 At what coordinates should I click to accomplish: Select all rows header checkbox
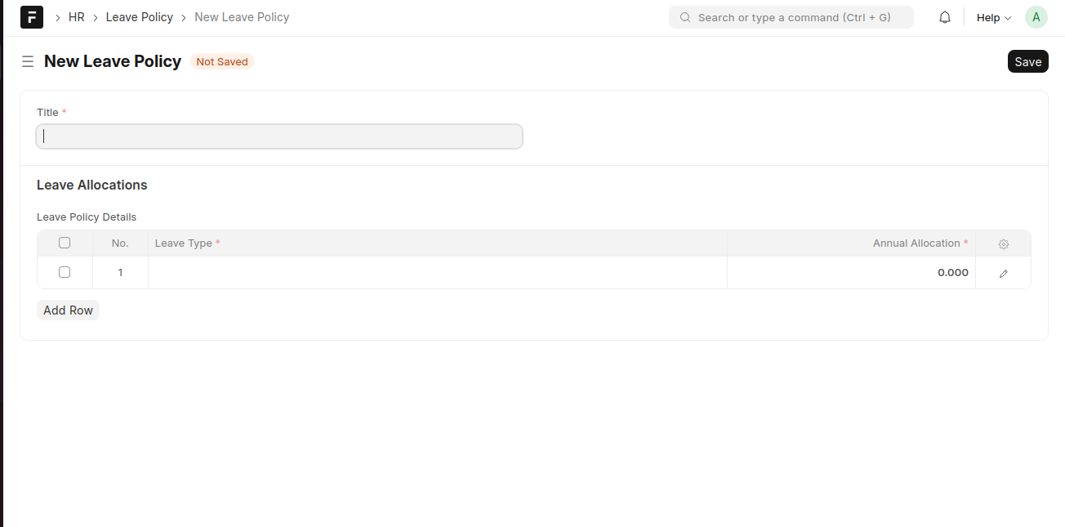pyautogui.click(x=65, y=243)
